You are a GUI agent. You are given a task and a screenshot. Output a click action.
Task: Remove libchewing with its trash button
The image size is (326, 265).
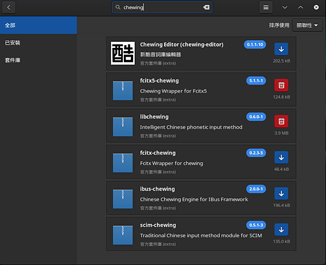pos(281,121)
